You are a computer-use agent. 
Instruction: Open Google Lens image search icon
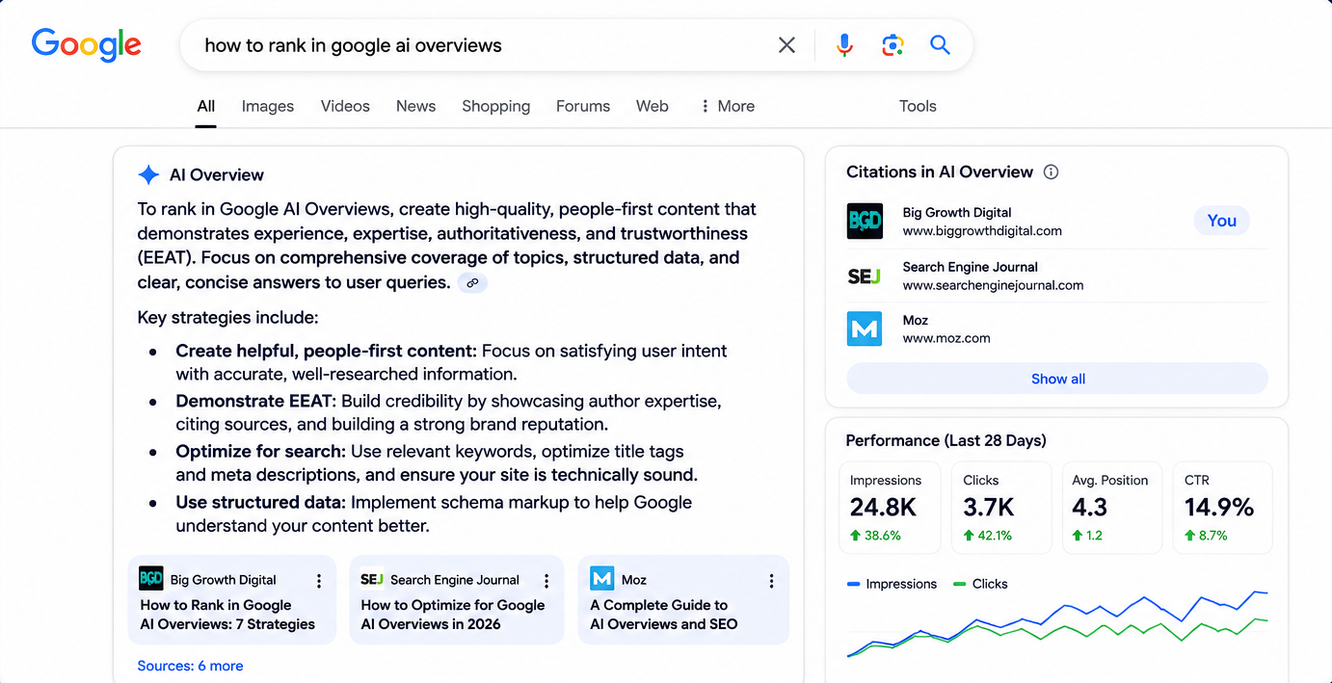tap(892, 45)
